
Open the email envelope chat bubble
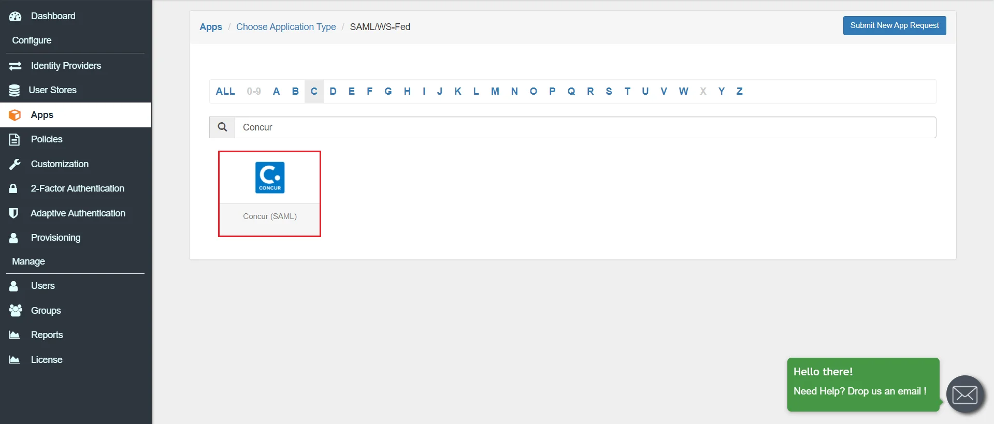[965, 394]
